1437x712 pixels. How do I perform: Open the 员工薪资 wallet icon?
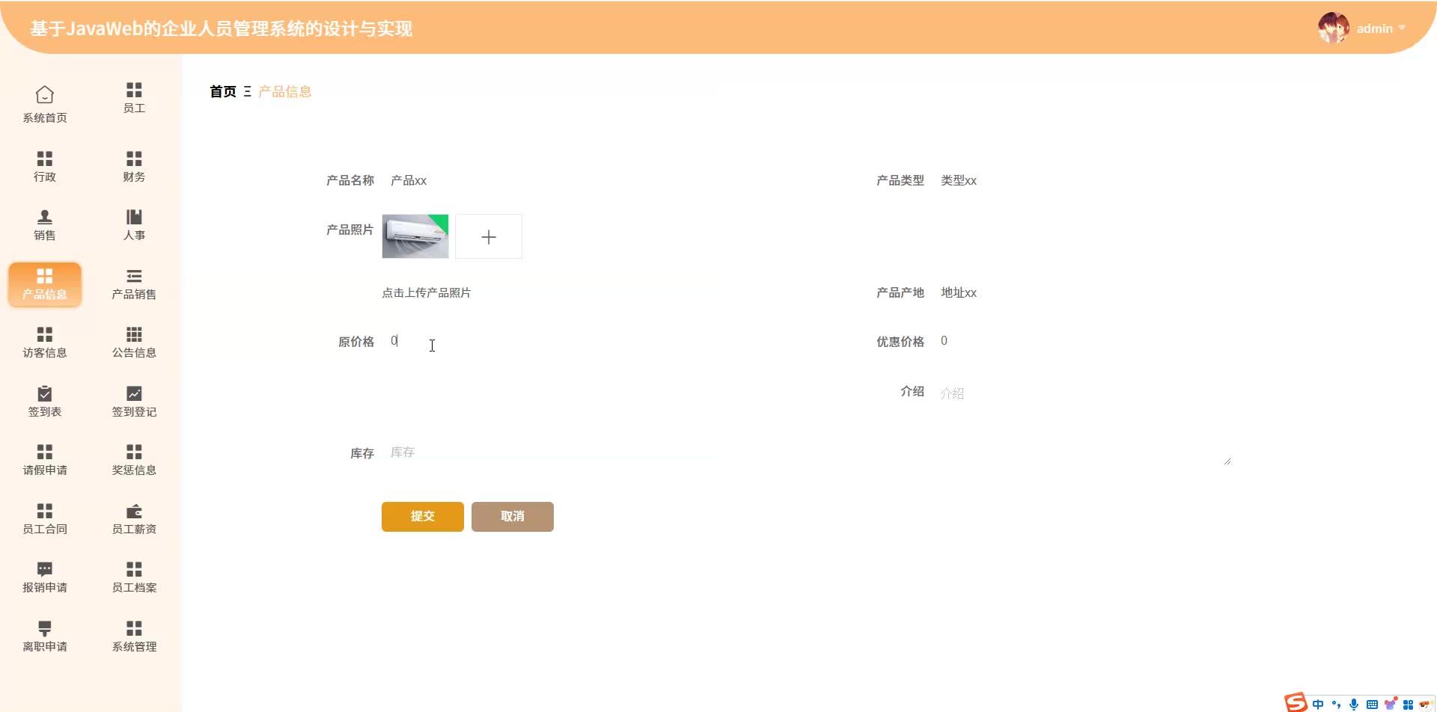[x=134, y=511]
